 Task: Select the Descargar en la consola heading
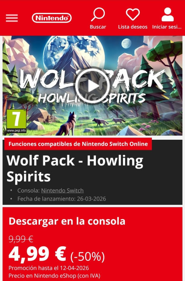(67, 221)
